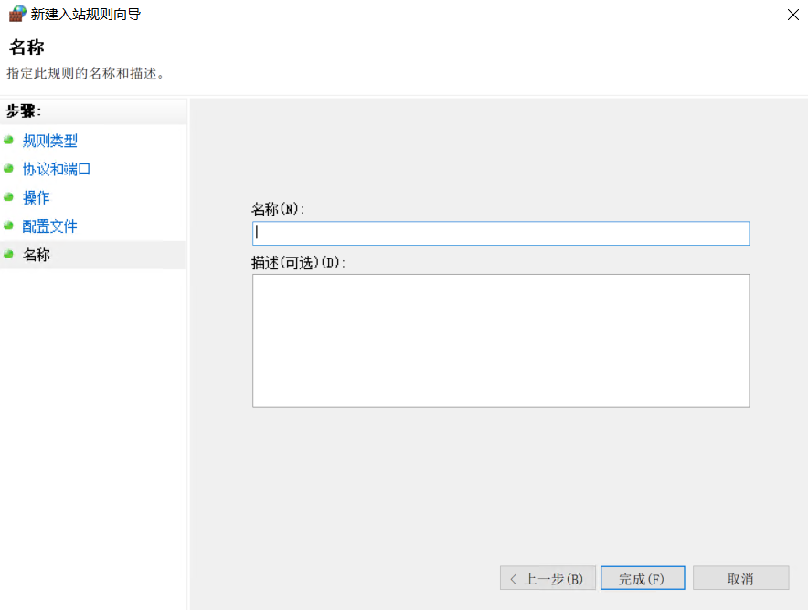Click the 描述(可选)(D): label

coord(298,262)
